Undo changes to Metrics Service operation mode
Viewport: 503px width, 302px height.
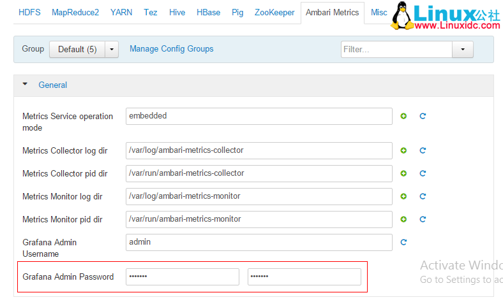point(423,116)
